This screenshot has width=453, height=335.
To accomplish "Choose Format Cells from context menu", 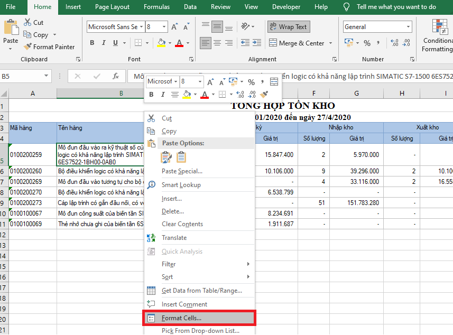I will click(181, 318).
